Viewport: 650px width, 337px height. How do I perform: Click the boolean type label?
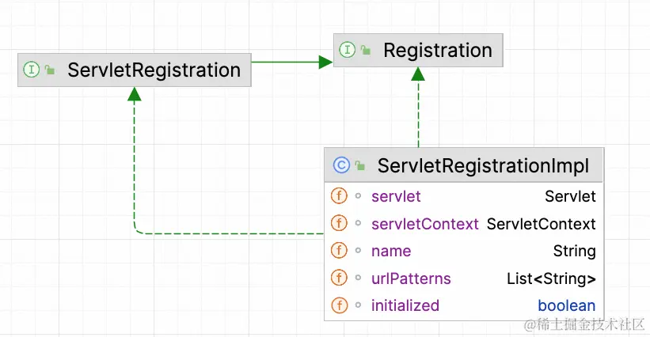566,305
